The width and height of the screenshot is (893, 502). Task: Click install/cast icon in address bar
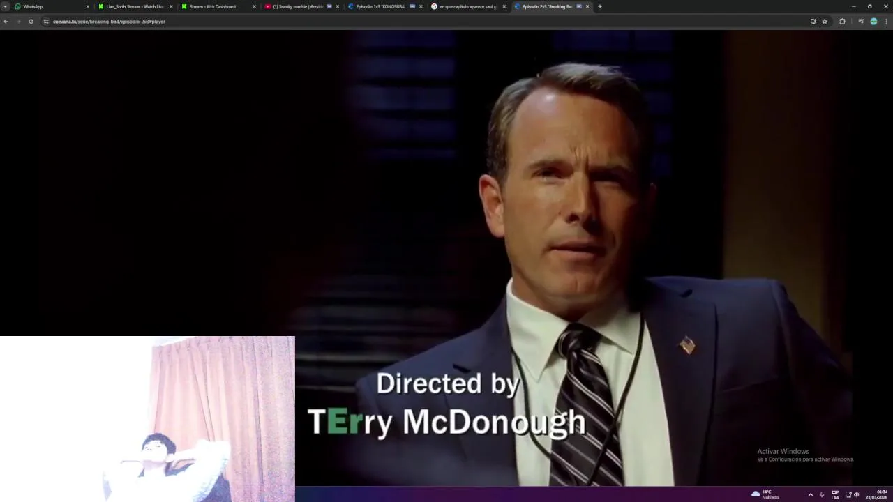[x=813, y=22]
